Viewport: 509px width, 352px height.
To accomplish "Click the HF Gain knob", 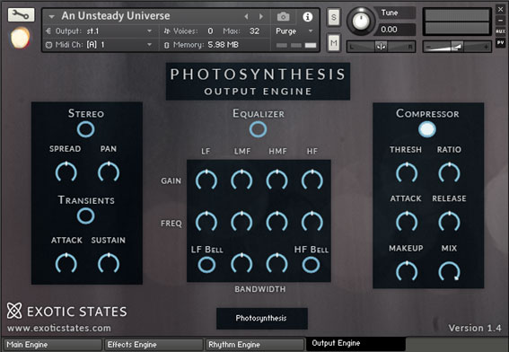I will tap(312, 180).
